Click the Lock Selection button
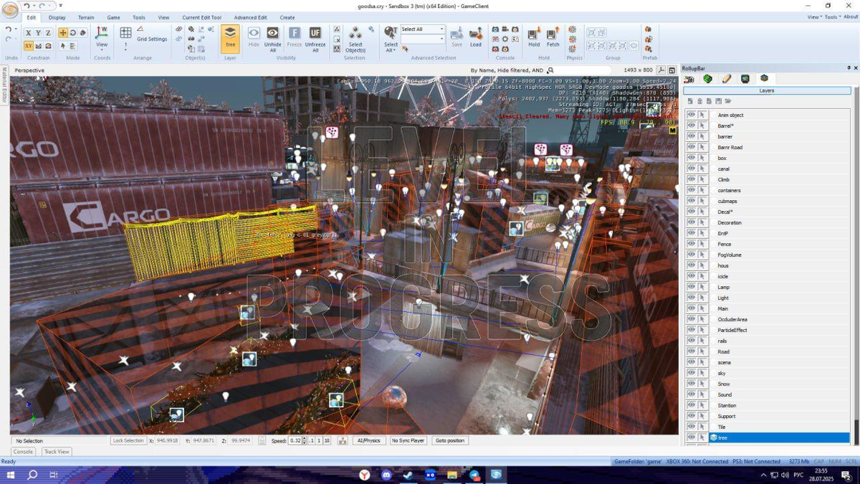This screenshot has width=860, height=484. [128, 440]
